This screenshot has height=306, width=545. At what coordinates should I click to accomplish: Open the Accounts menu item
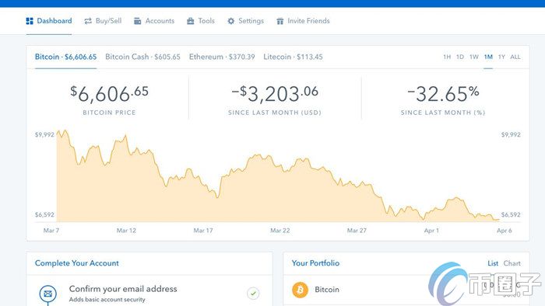(x=154, y=21)
